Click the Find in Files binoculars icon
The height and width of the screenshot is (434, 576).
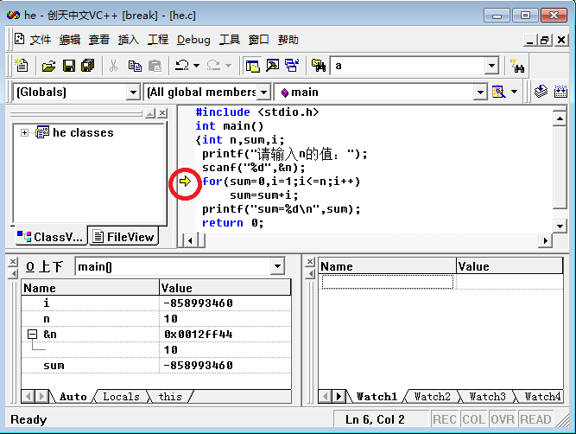[x=319, y=66]
